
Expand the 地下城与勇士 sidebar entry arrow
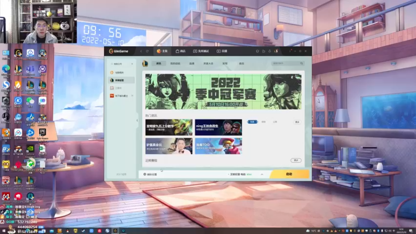(x=132, y=96)
